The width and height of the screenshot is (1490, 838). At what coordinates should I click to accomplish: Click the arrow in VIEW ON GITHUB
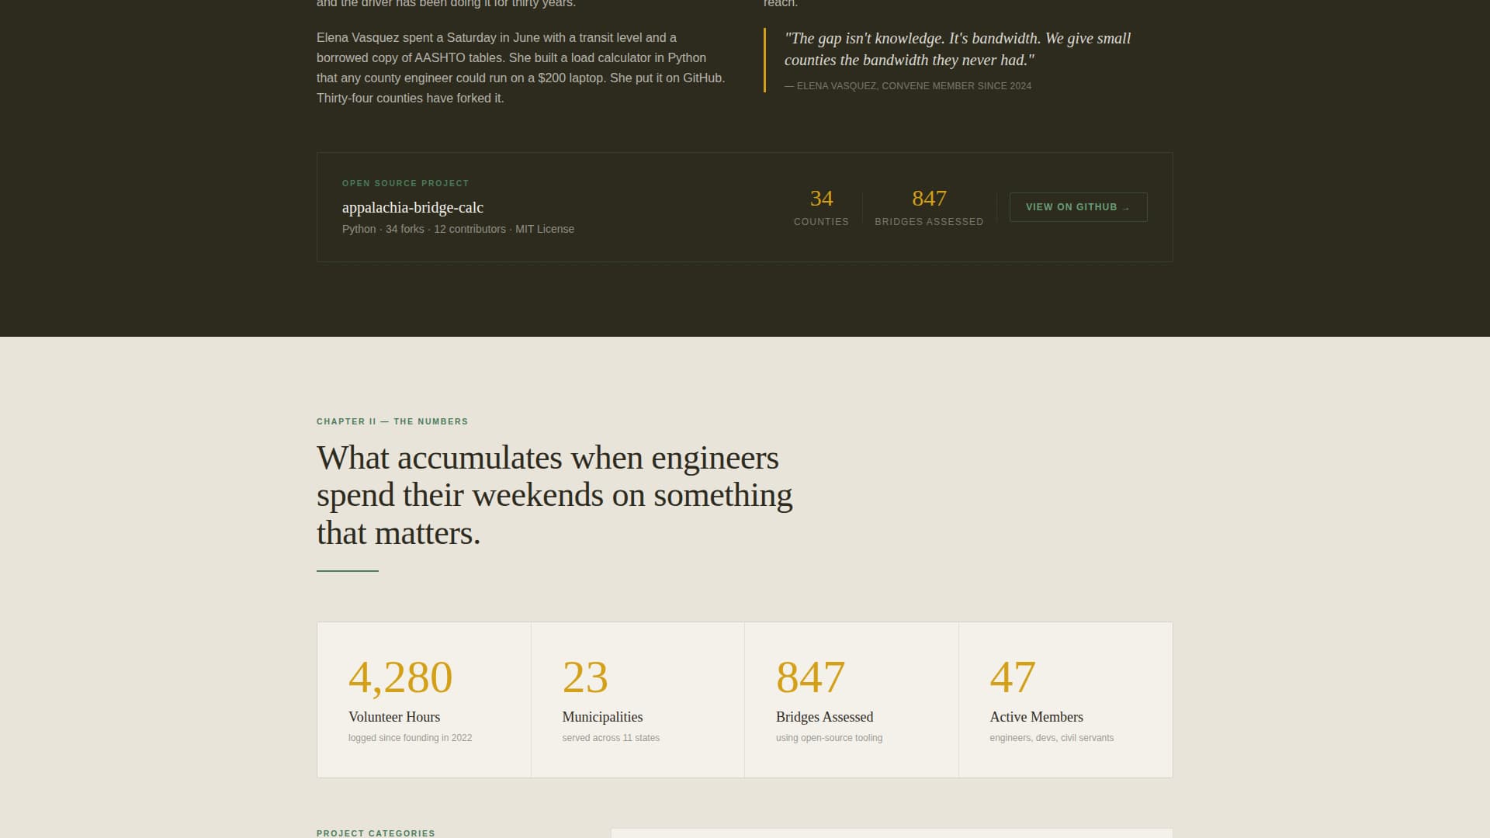1126,207
